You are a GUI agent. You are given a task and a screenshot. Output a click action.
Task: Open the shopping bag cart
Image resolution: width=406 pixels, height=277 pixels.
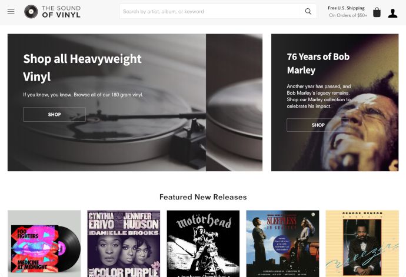[x=377, y=12]
